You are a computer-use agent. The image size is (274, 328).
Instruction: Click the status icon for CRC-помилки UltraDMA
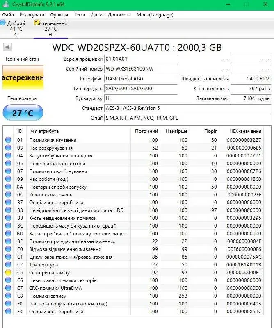pyautogui.click(x=8, y=288)
